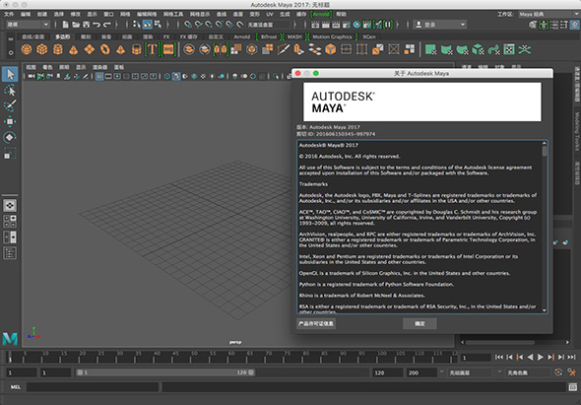This screenshot has height=405, width=581.
Task: Click play forwards in playback controls
Action: coord(541,357)
